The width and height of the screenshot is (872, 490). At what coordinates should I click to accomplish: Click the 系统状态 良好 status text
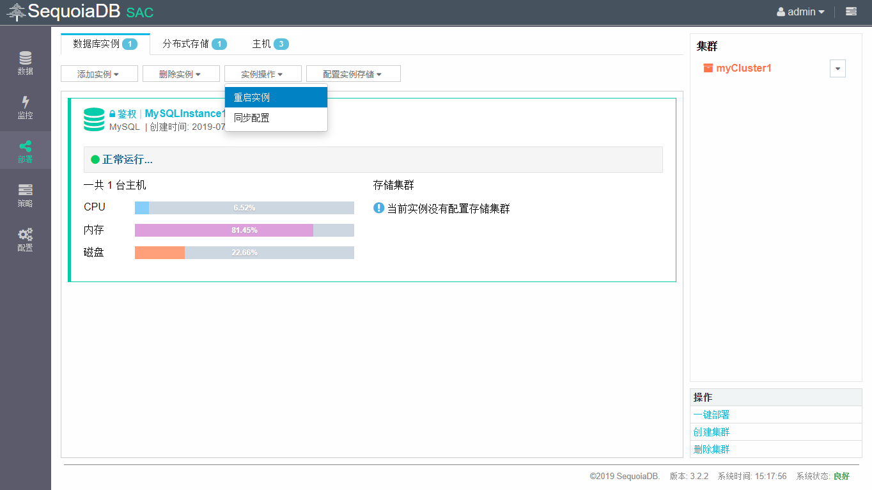[x=823, y=476]
